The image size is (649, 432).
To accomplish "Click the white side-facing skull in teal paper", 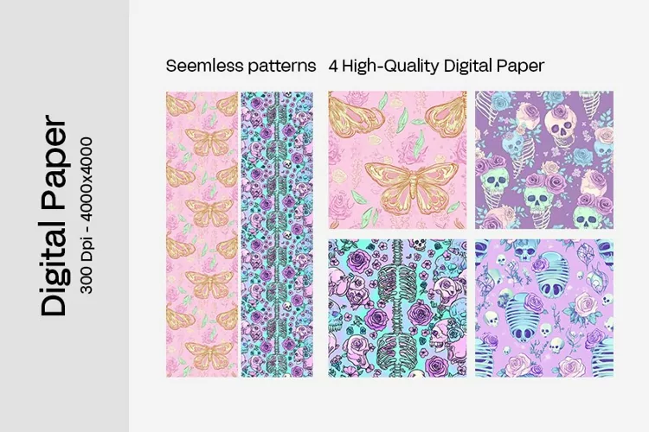I will pyautogui.click(x=440, y=335).
